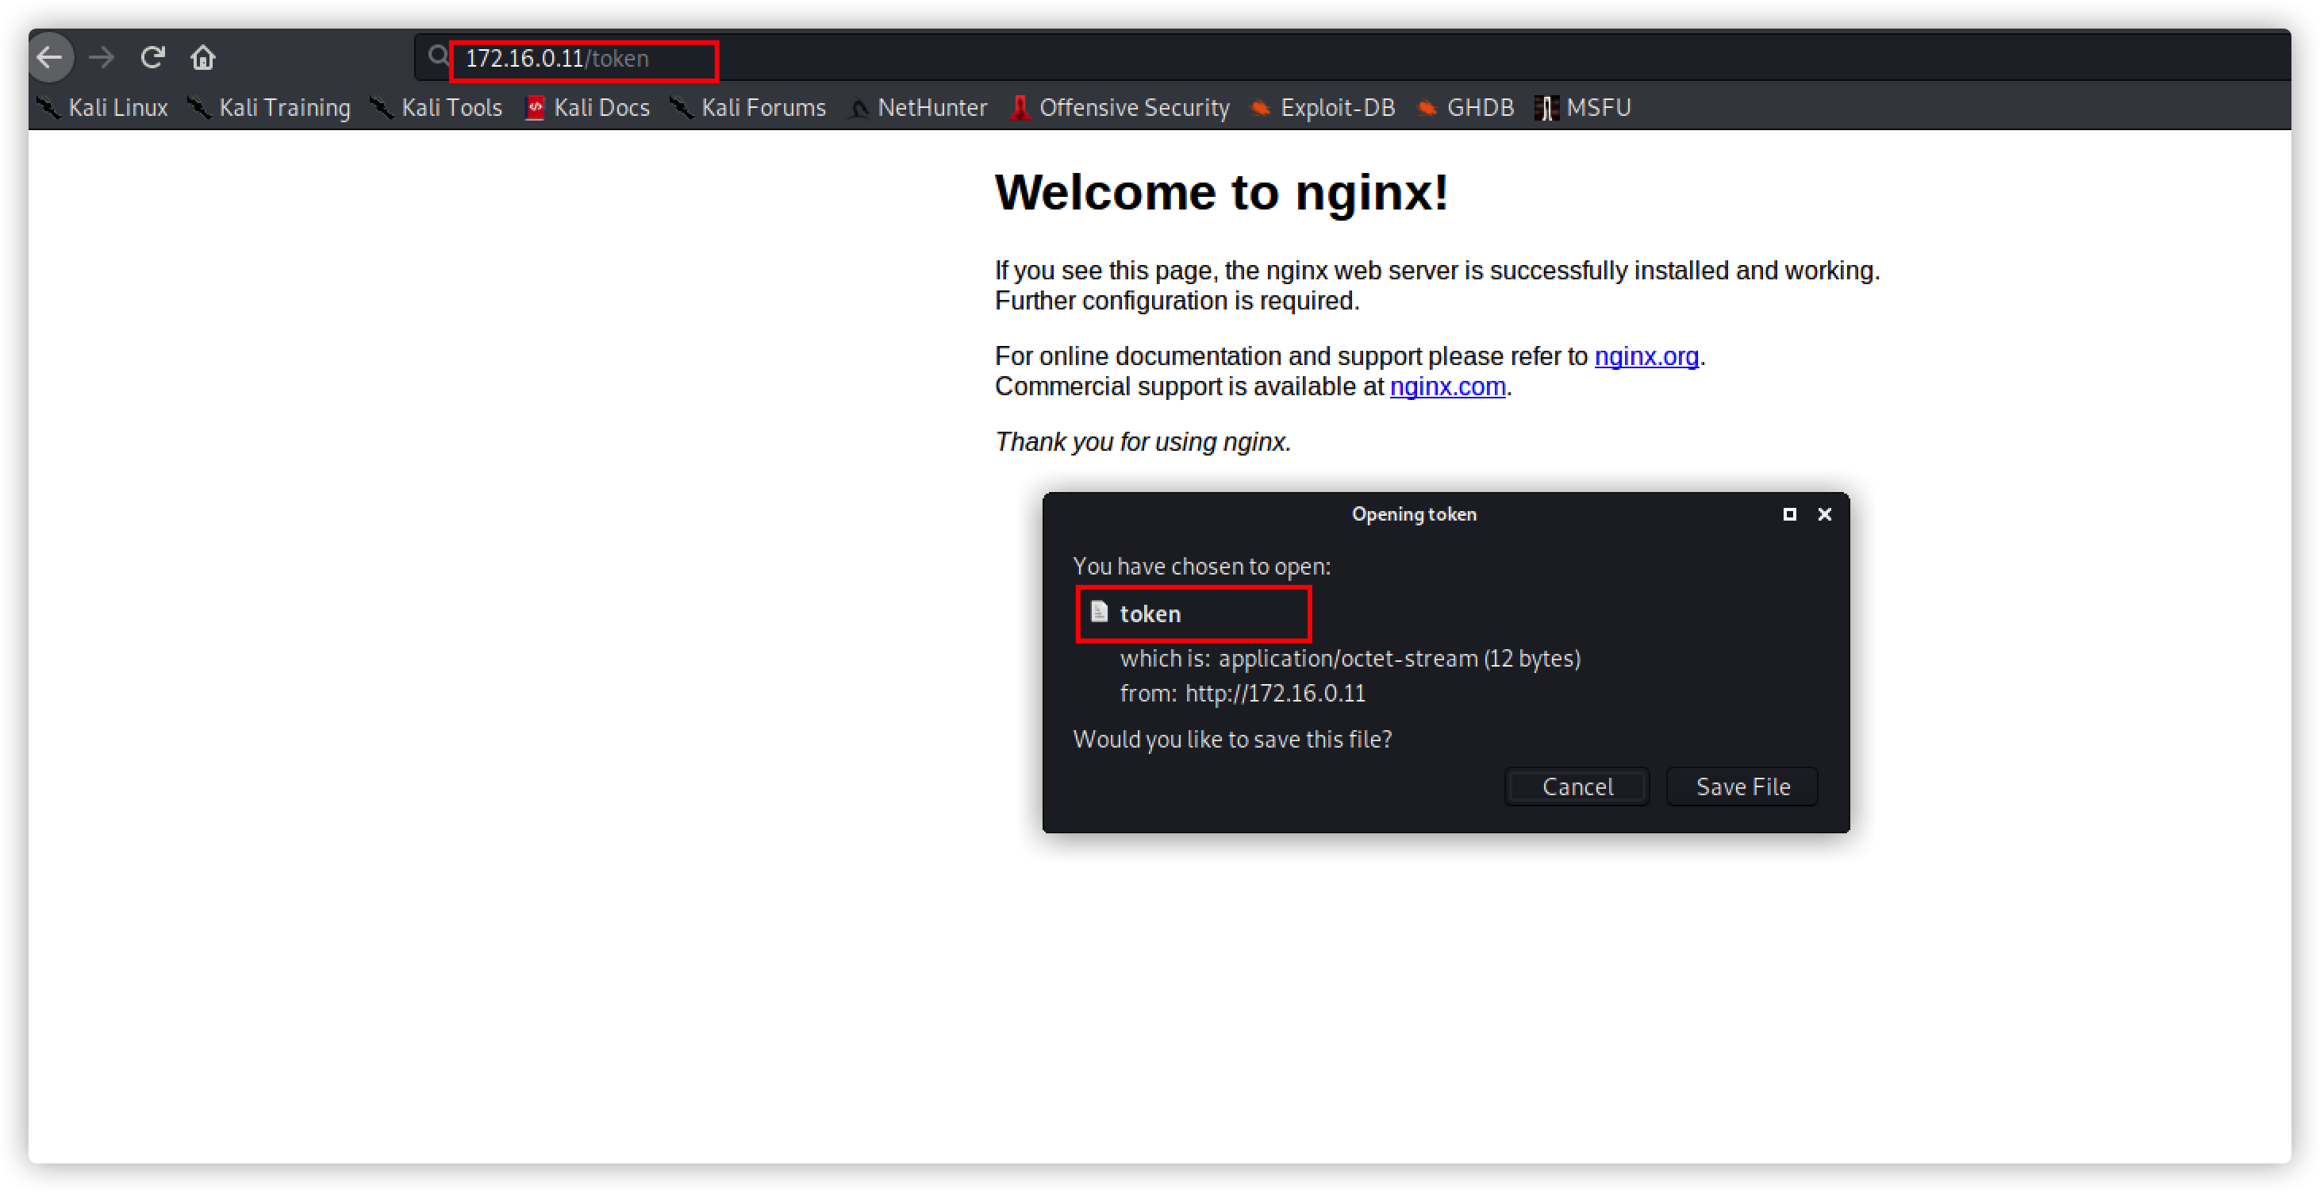Maximize the Opening token dialog
The width and height of the screenshot is (2320, 1192).
[1788, 513]
